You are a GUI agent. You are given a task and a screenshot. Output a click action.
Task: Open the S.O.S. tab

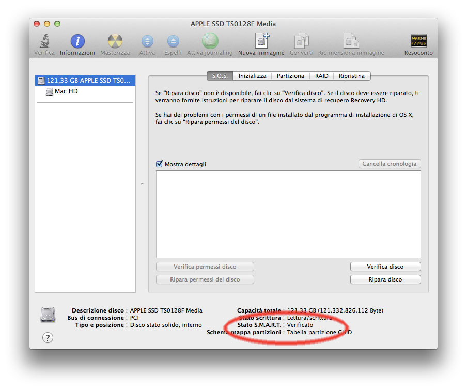tap(220, 75)
